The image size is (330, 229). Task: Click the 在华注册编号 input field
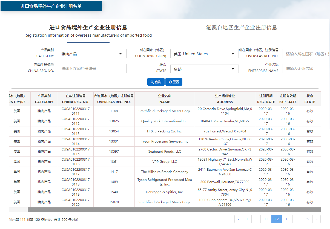[92, 69]
